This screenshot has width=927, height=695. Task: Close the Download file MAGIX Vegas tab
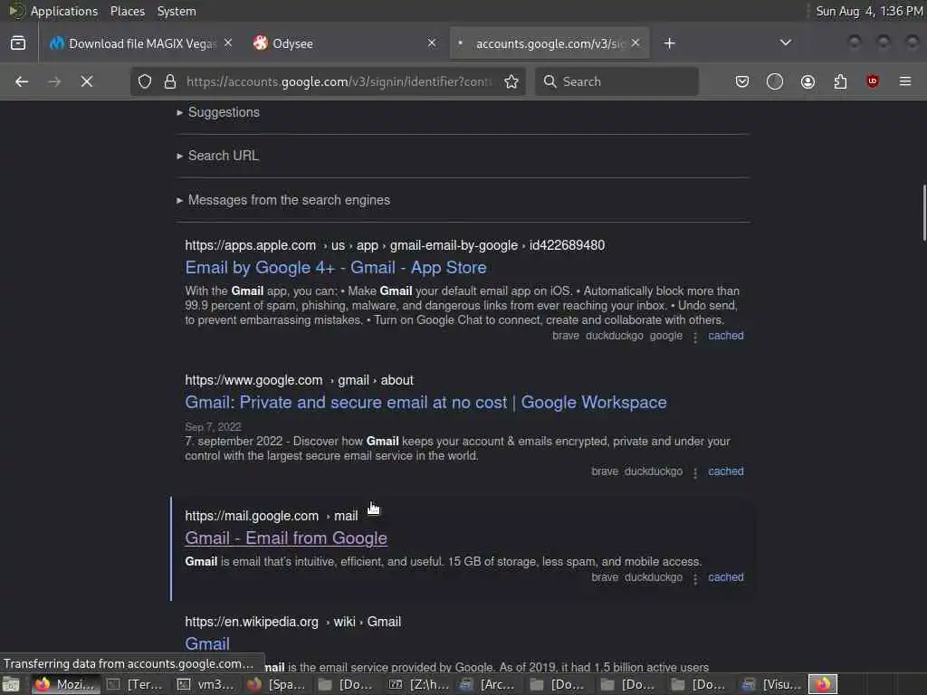click(228, 43)
